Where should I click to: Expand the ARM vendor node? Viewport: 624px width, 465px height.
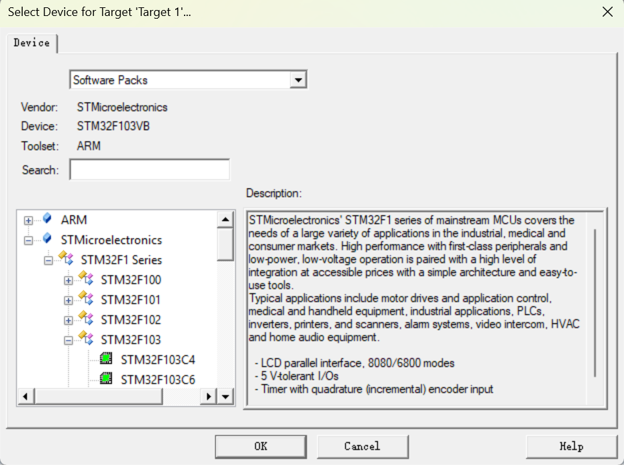28,221
